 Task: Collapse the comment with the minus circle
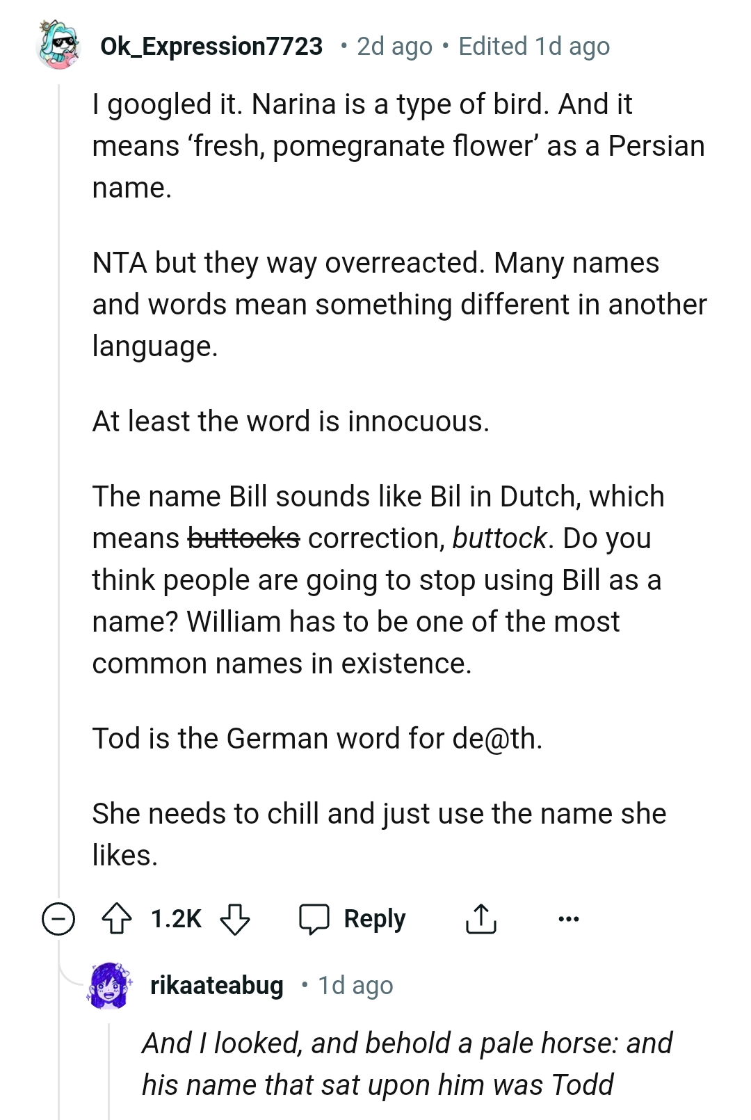pyautogui.click(x=58, y=919)
